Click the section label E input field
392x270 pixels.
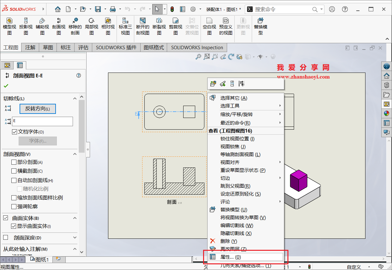pyautogui.click(x=42, y=121)
